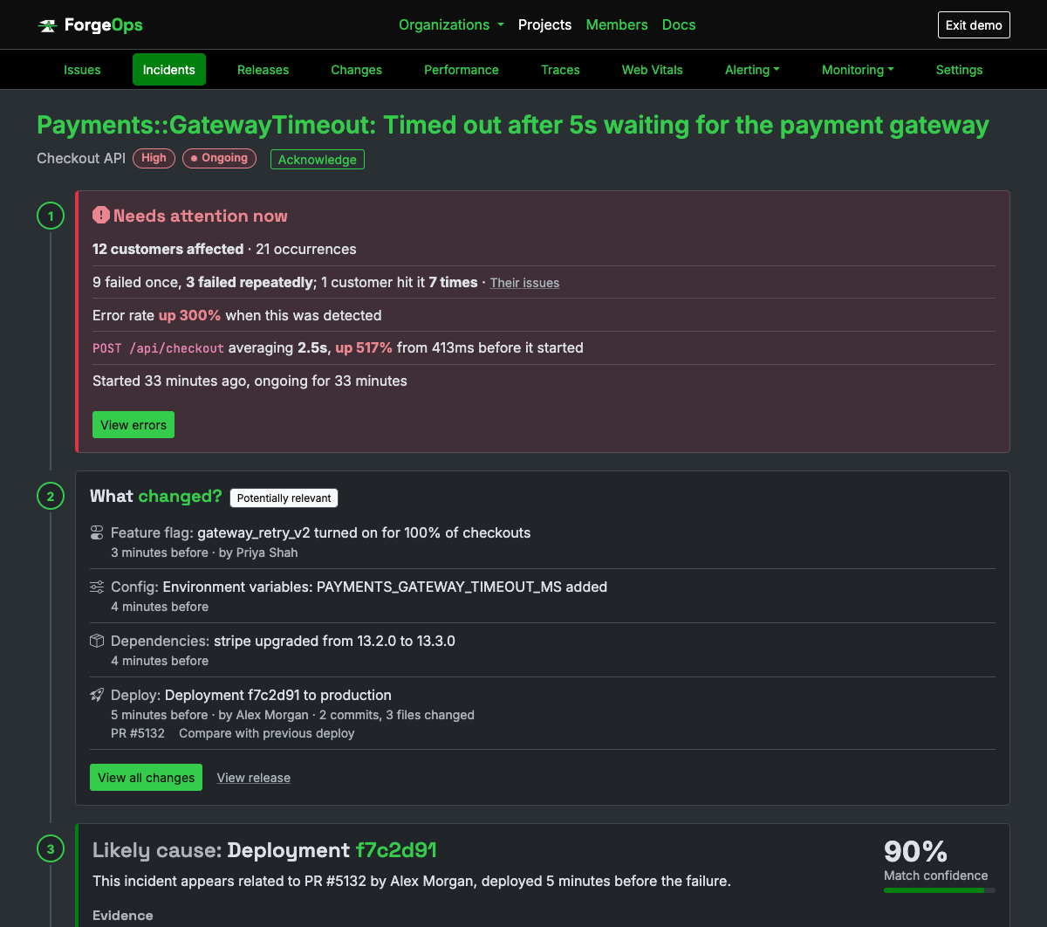This screenshot has width=1047, height=927.
Task: Click Deployment f7c2d91 to production entry
Action: point(278,695)
